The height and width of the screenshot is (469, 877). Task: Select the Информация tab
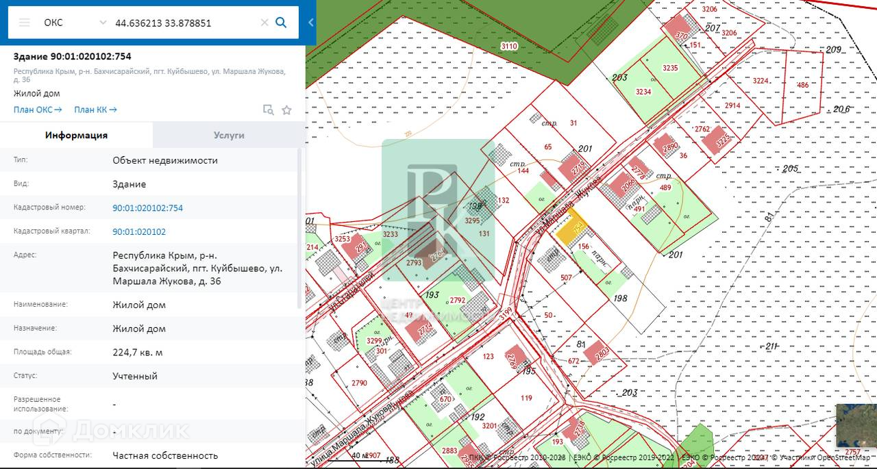(x=76, y=135)
